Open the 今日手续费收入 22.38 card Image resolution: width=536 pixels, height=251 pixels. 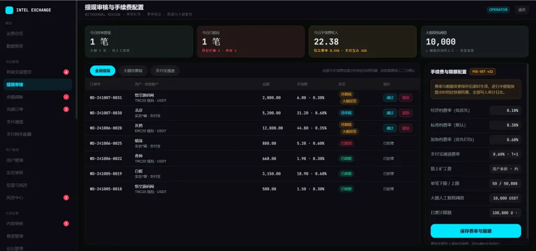(363, 42)
